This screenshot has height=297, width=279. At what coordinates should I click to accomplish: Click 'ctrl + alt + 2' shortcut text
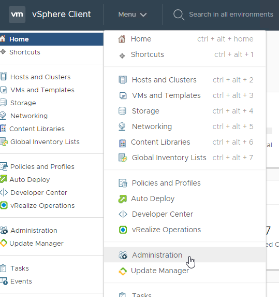(x=233, y=80)
